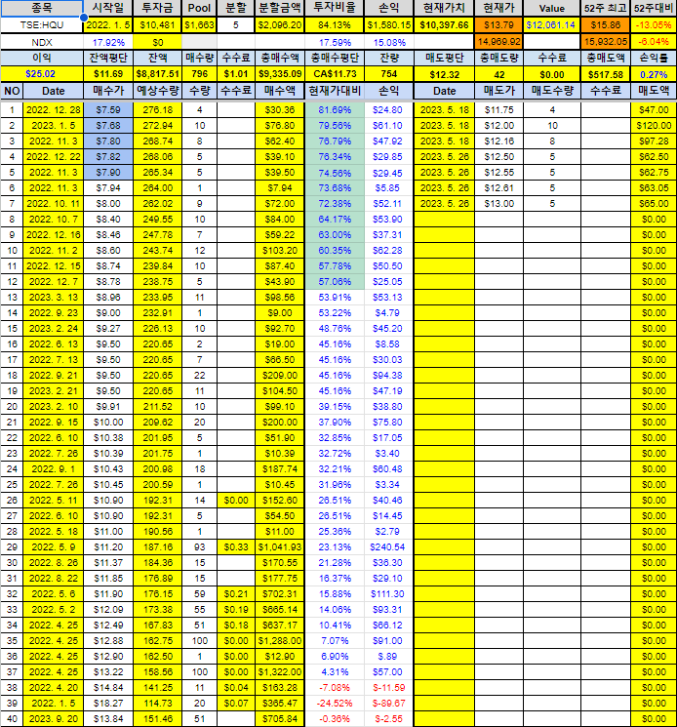Image resolution: width=677 pixels, height=727 pixels.
Task: Click the buy amount $1,041.93 cell
Action: 279,547
